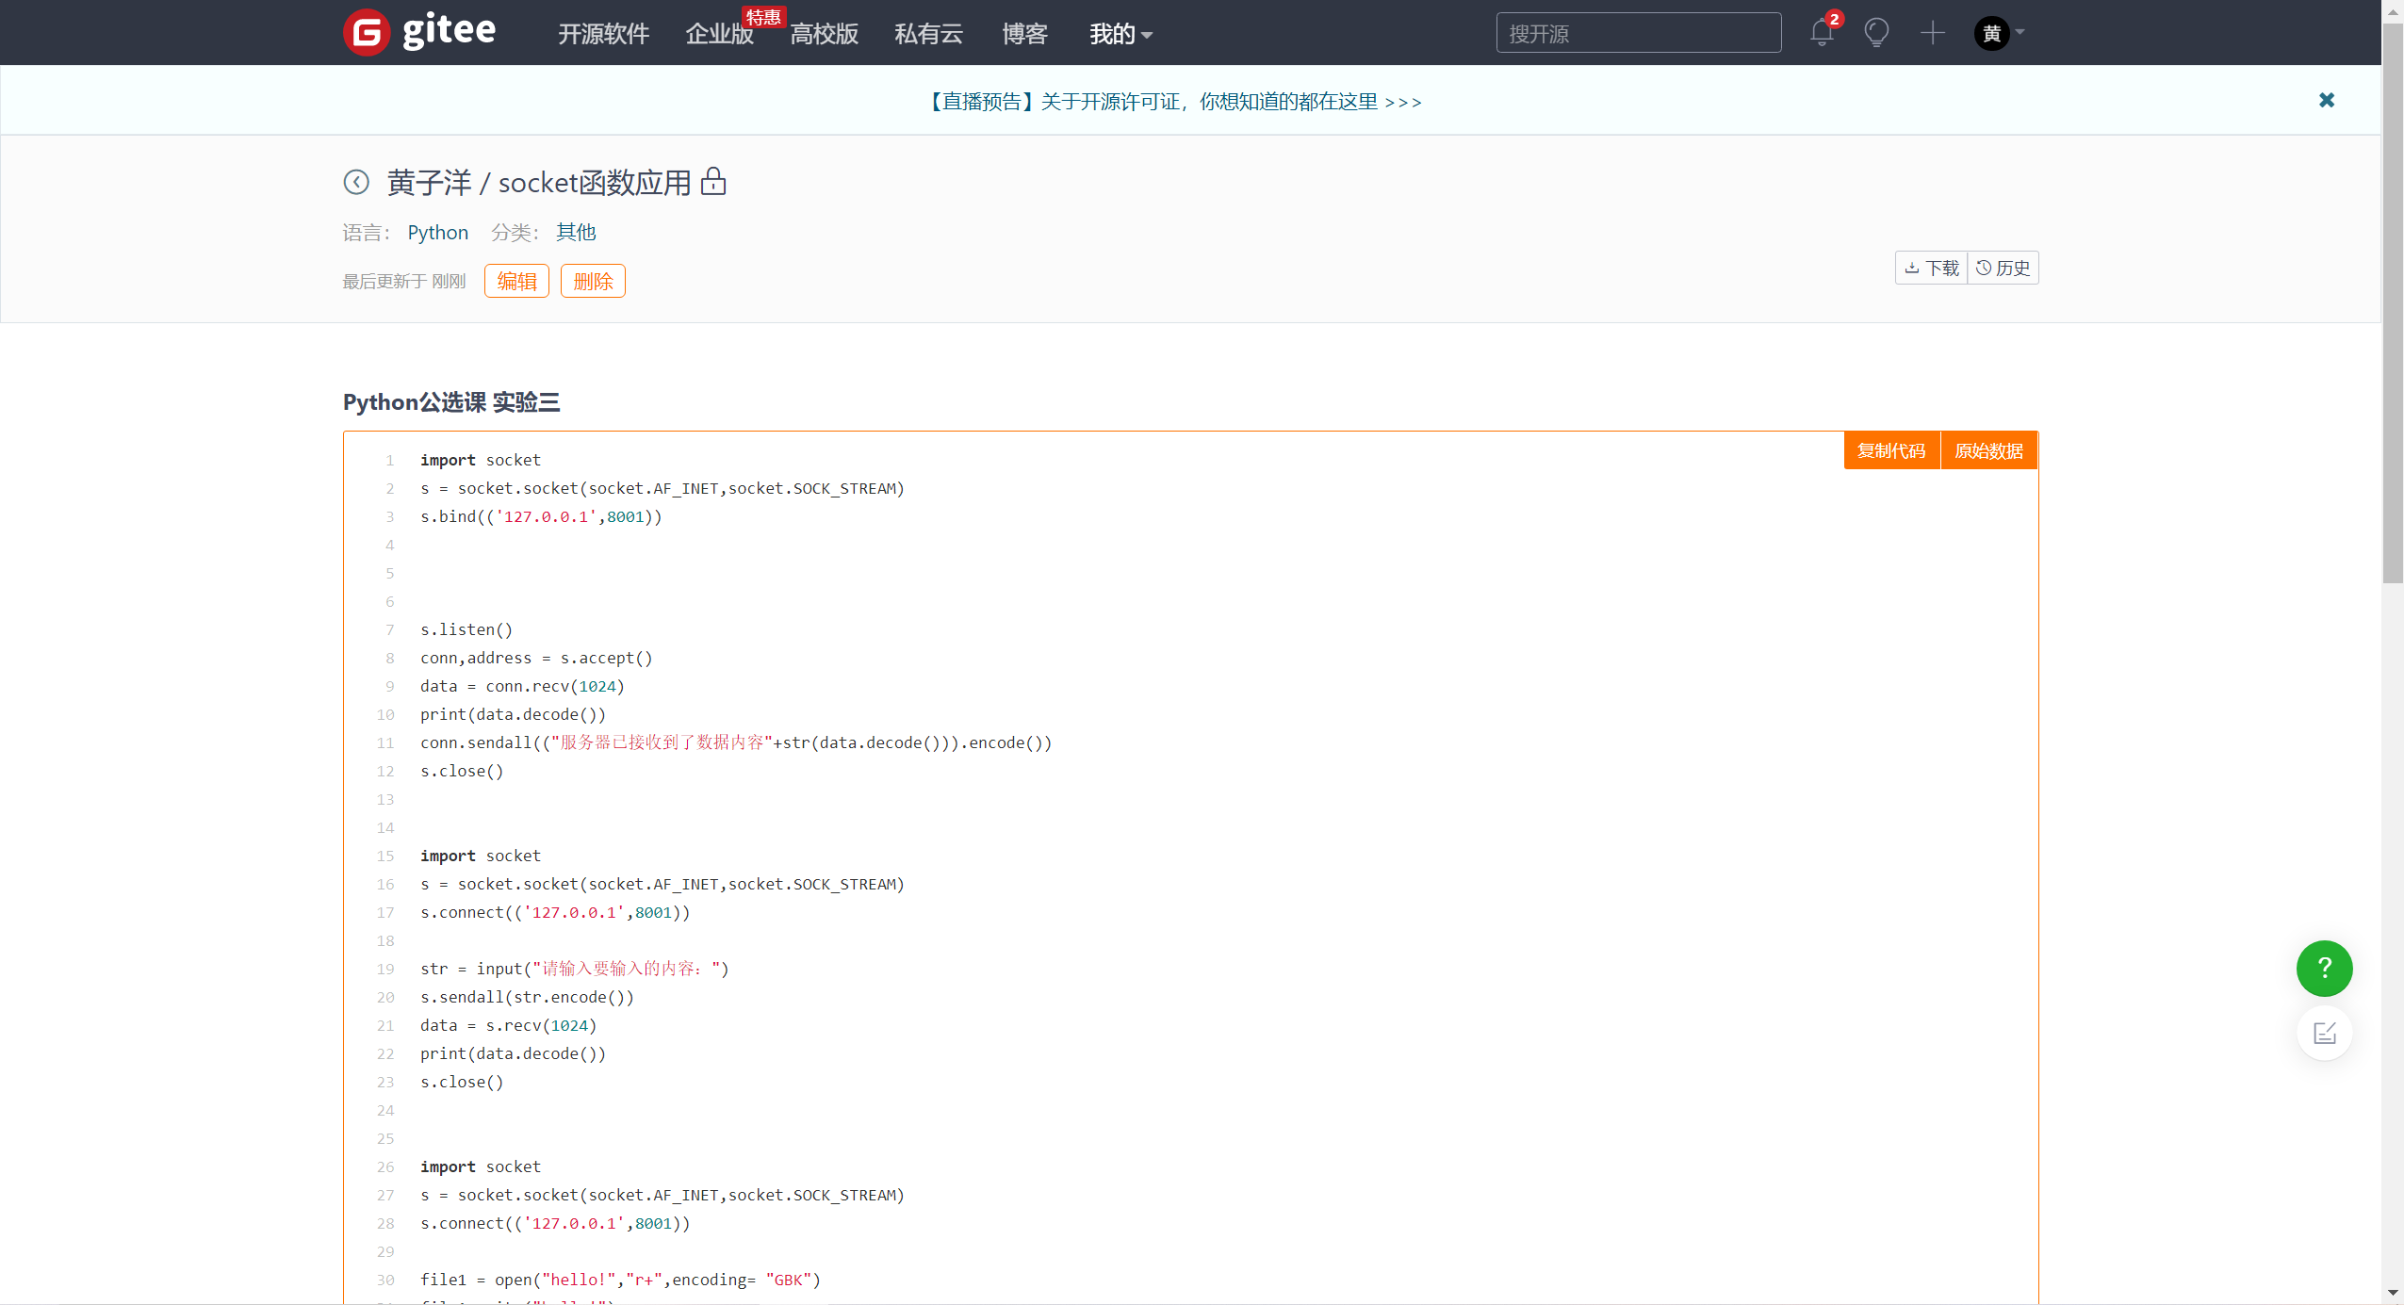2404x1305 pixels.
Task: Click the vertical page scrollbar thumb
Action: click(x=2392, y=302)
